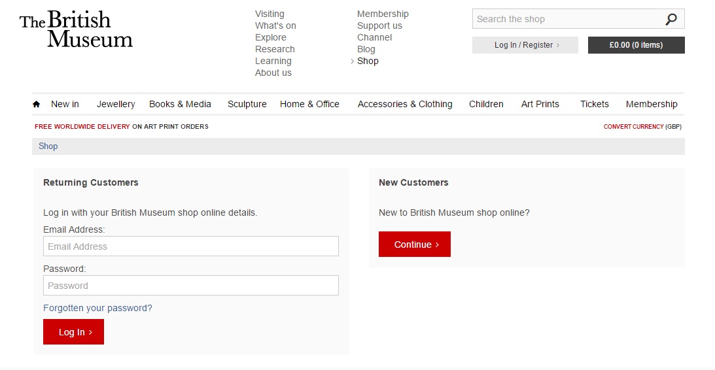Focus the Email Address field
This screenshot has height=370, width=715.
(191, 246)
